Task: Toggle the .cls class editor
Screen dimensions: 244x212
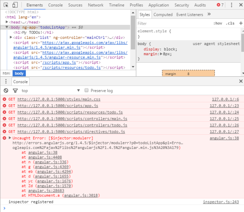Action: tap(230, 24)
